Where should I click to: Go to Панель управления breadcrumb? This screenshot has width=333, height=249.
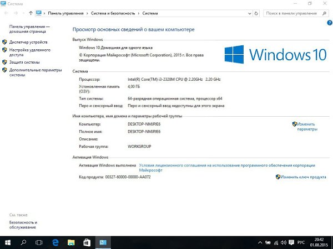tap(65, 13)
